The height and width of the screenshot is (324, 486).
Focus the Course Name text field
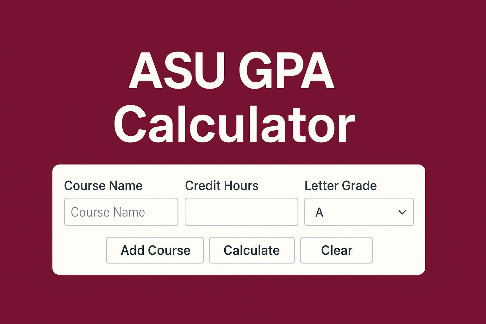click(x=121, y=212)
